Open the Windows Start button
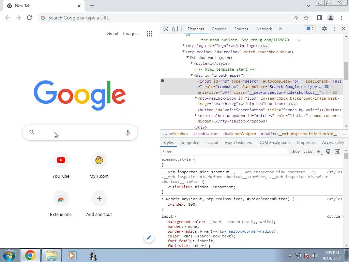 pos(9,255)
